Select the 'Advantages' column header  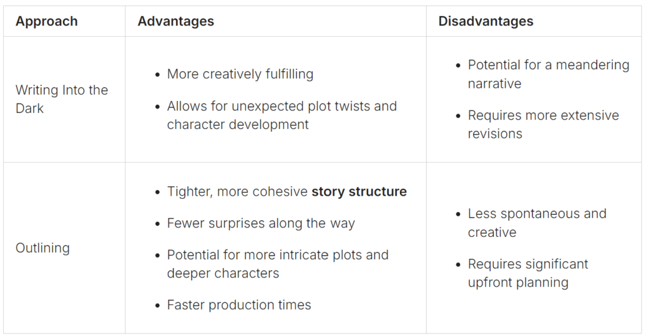(175, 21)
